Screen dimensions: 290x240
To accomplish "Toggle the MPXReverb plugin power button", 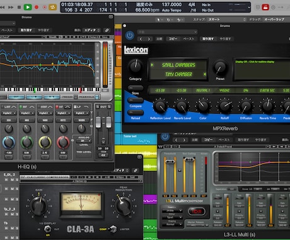I will [130, 35].
